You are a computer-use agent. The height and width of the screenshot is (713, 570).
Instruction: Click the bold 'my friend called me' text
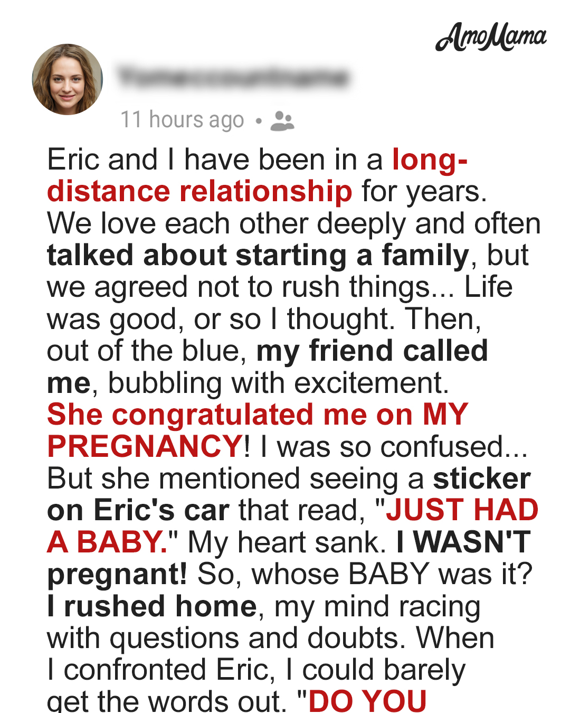[372, 351]
